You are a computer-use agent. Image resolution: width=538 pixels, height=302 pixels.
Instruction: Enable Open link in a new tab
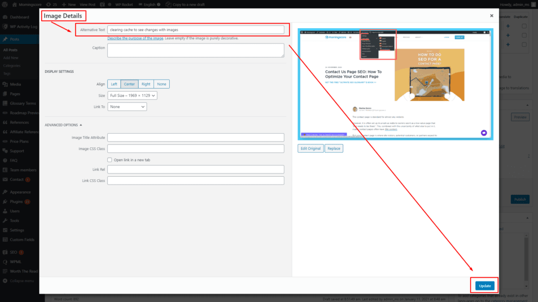pos(109,159)
